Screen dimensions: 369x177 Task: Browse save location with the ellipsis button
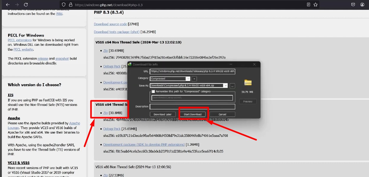tap(232, 86)
